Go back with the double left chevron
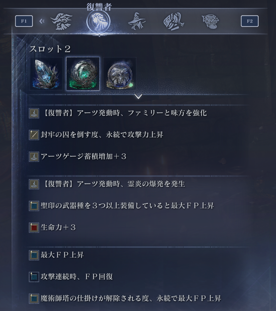Viewport: 276px width, 311px height. 42,21
